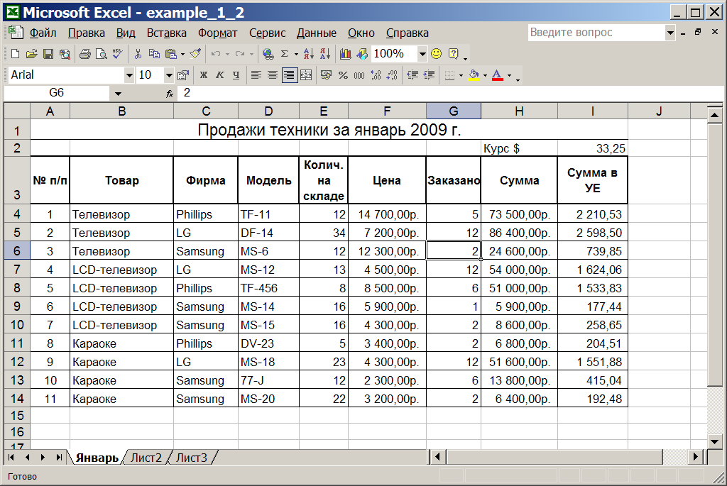The height and width of the screenshot is (486, 727).
Task: Decrease indent of cell contents
Action: pyautogui.click(x=412, y=75)
